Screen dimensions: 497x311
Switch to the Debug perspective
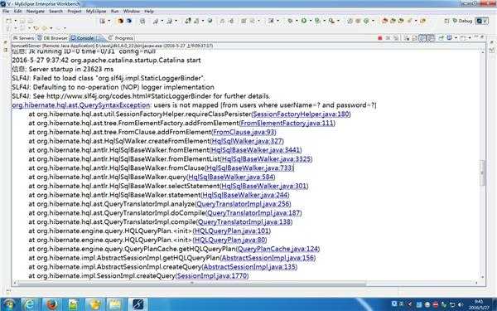(462, 21)
